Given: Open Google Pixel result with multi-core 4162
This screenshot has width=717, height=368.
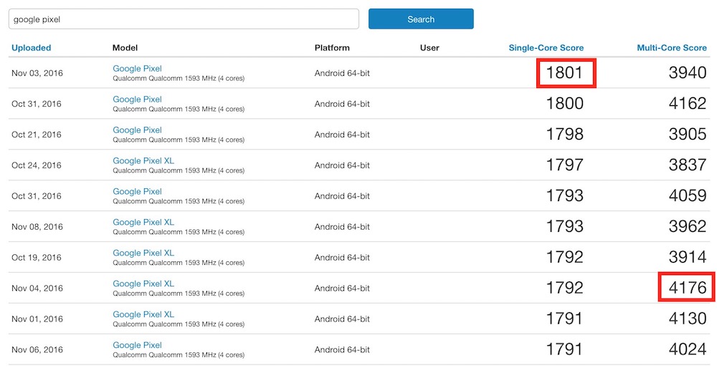Looking at the screenshot, I should pos(137,100).
